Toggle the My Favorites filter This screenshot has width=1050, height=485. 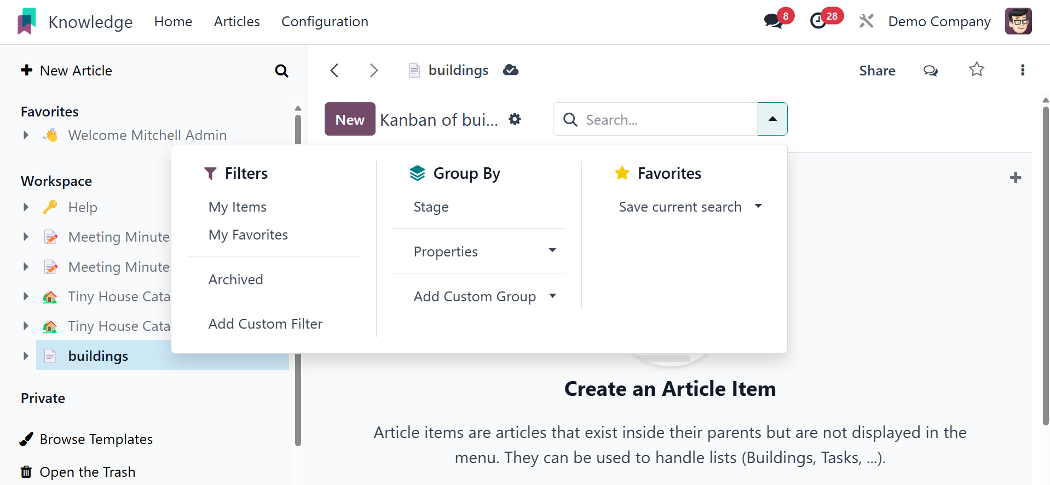(x=248, y=235)
